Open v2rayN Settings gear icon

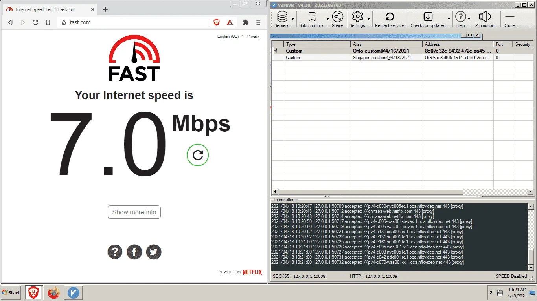click(x=357, y=16)
